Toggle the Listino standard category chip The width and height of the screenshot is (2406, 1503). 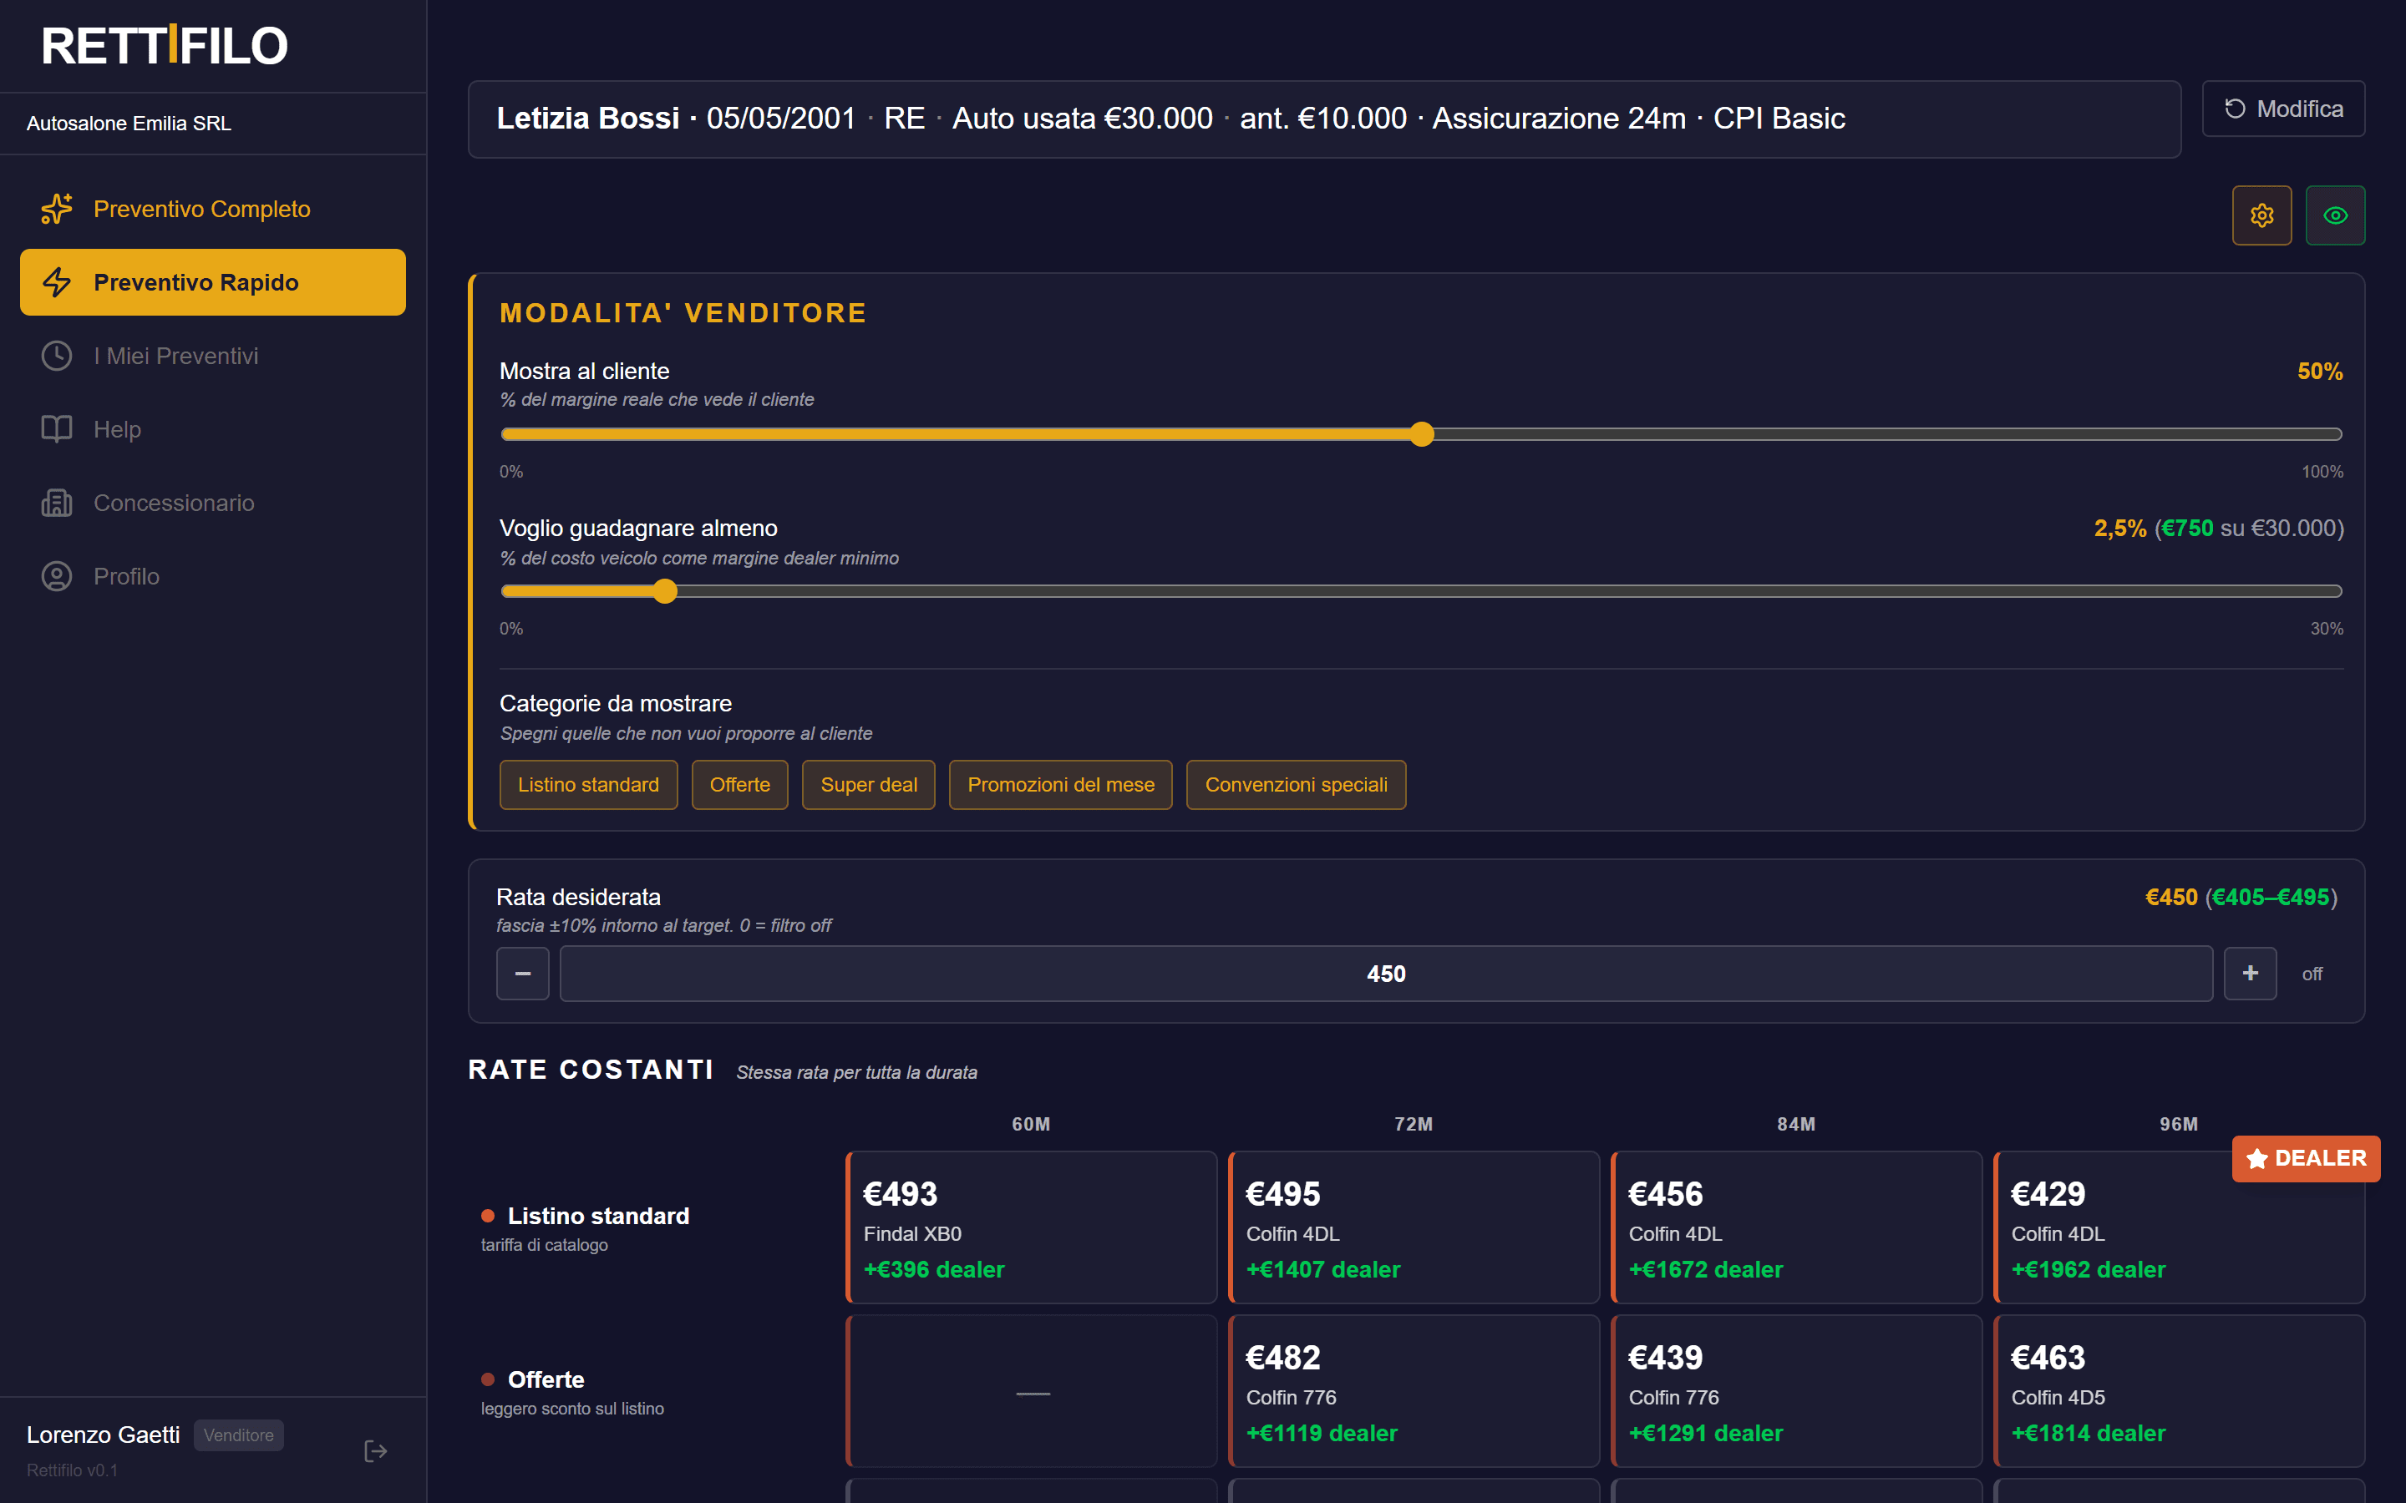click(589, 784)
